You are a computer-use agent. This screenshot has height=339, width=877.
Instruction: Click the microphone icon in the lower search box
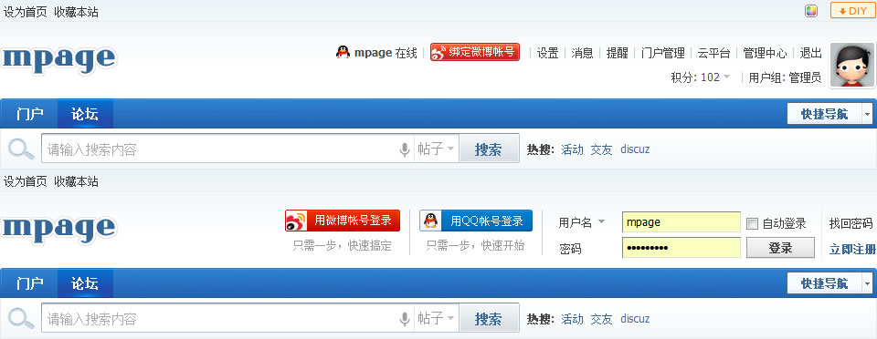(x=405, y=319)
